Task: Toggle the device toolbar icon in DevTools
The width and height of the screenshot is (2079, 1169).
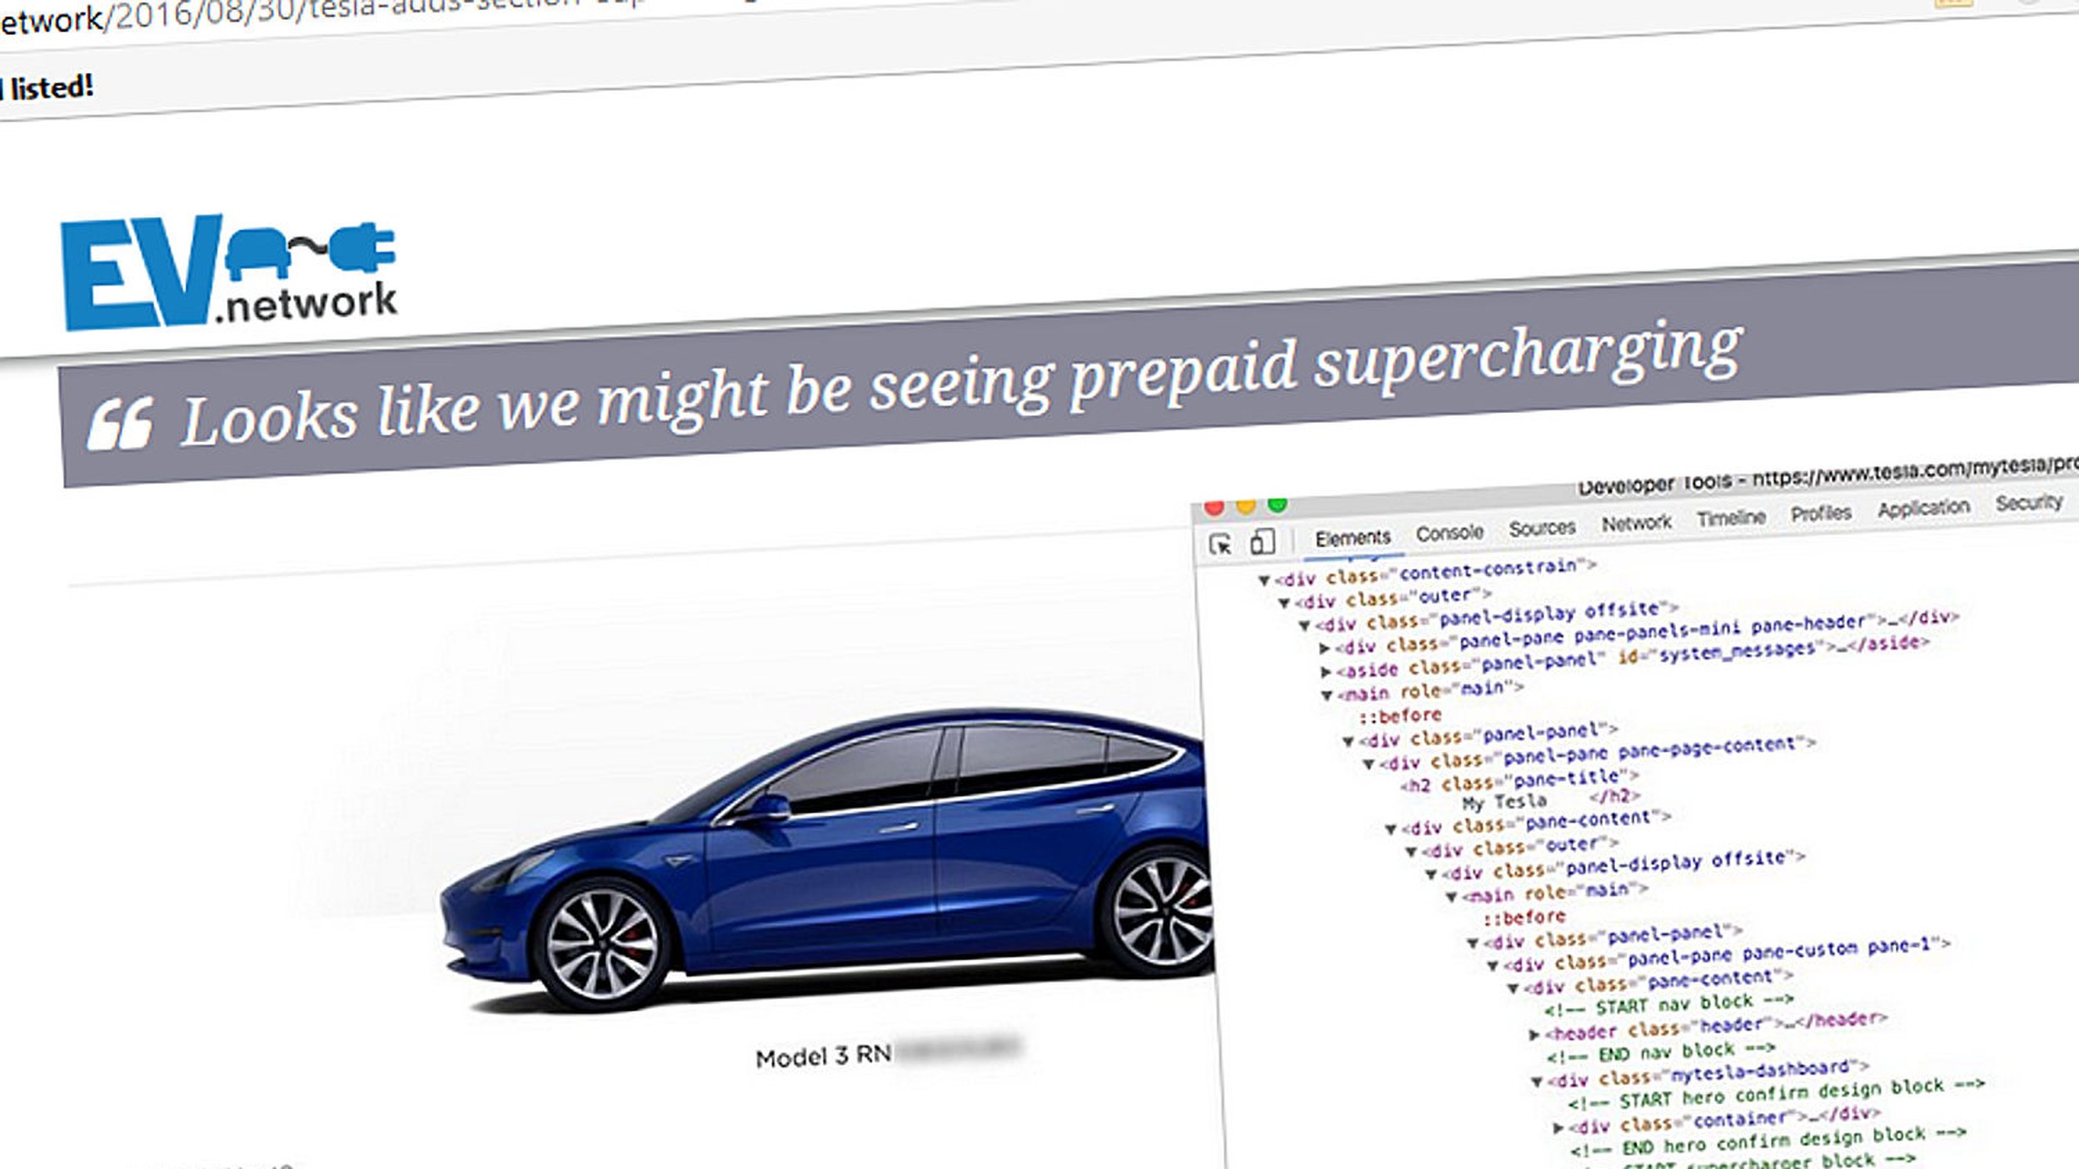Action: coord(1262,542)
